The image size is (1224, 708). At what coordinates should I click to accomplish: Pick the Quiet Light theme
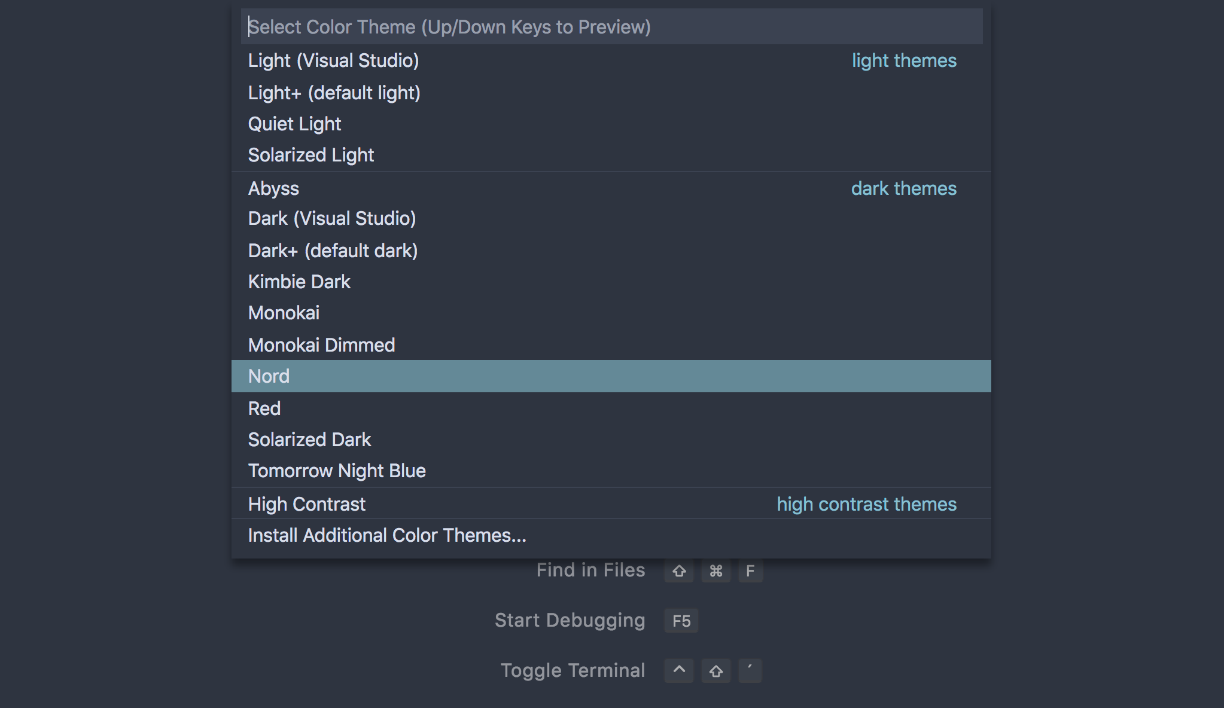click(x=611, y=124)
